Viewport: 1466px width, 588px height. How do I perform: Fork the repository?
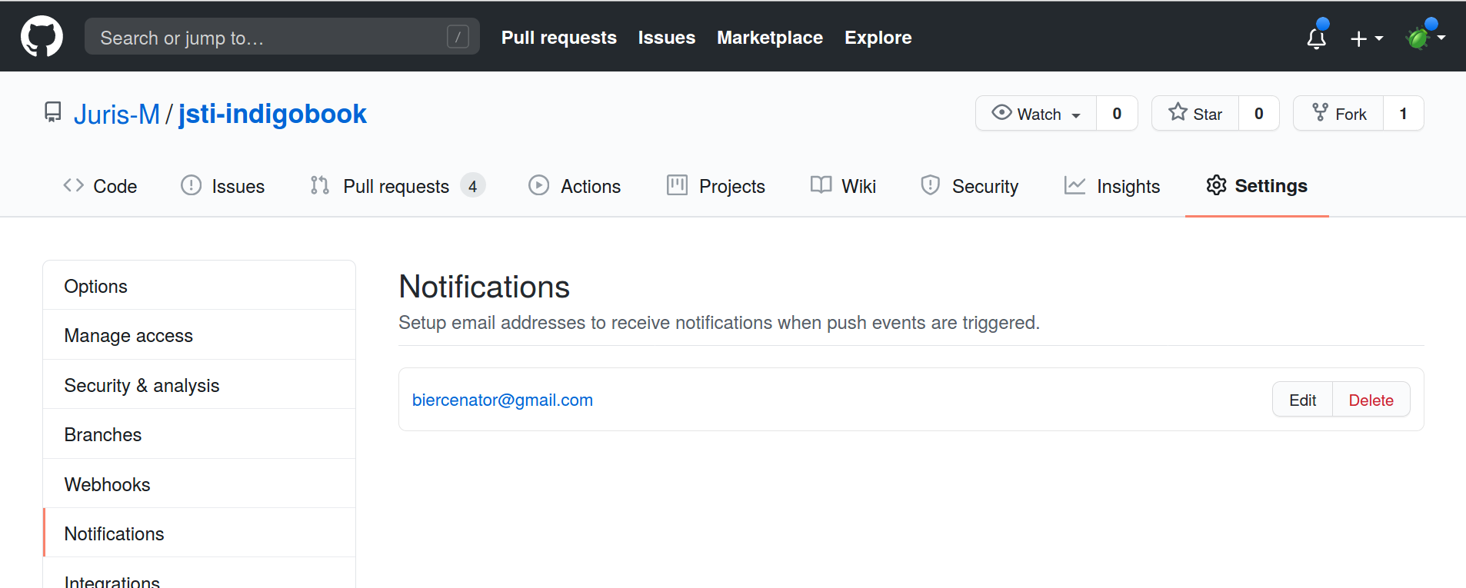tap(1338, 114)
